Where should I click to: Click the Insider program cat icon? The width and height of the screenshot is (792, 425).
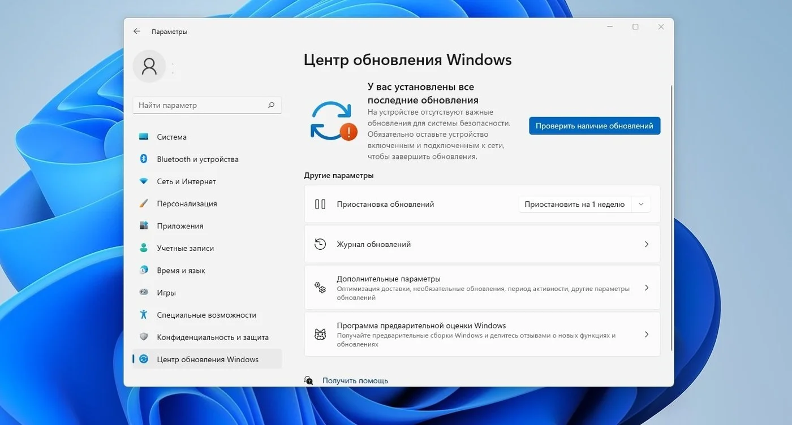[320, 334]
